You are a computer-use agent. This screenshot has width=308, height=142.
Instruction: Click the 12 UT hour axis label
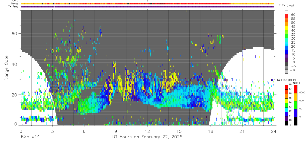tap(147, 131)
